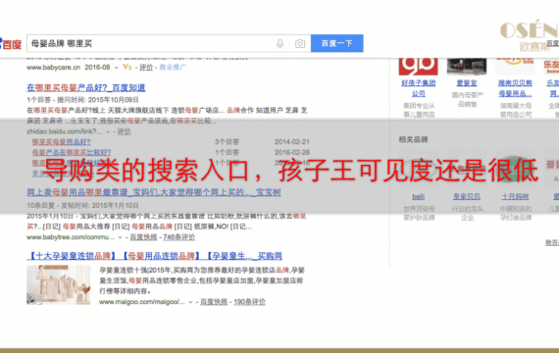This screenshot has height=353, width=559.
Task: Open the dropdown arrow beside www.maigoo.com
Action: pos(190,302)
